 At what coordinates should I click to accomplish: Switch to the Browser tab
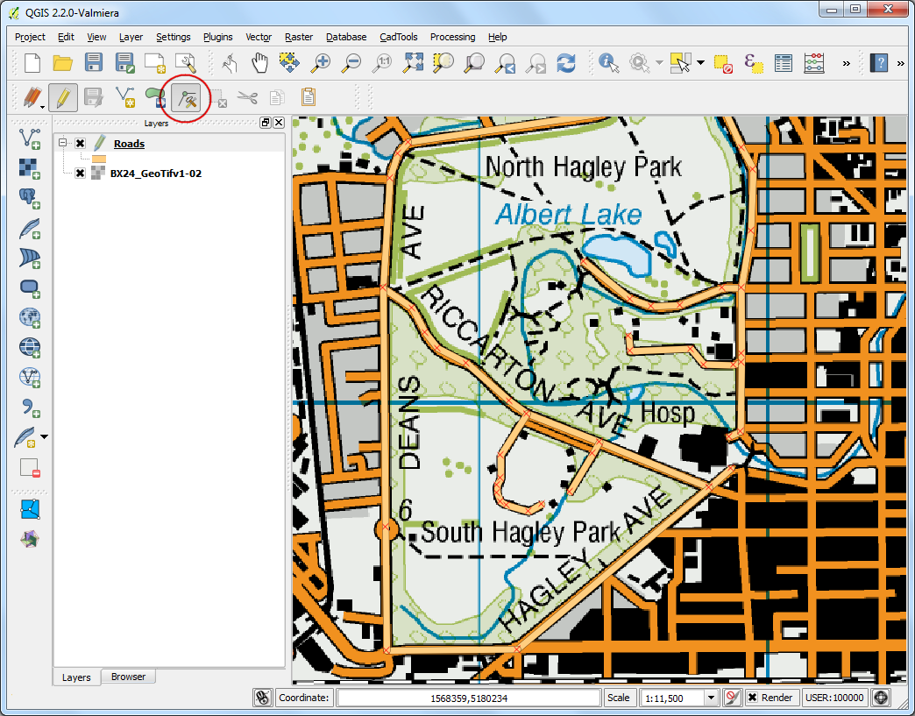coord(128,677)
